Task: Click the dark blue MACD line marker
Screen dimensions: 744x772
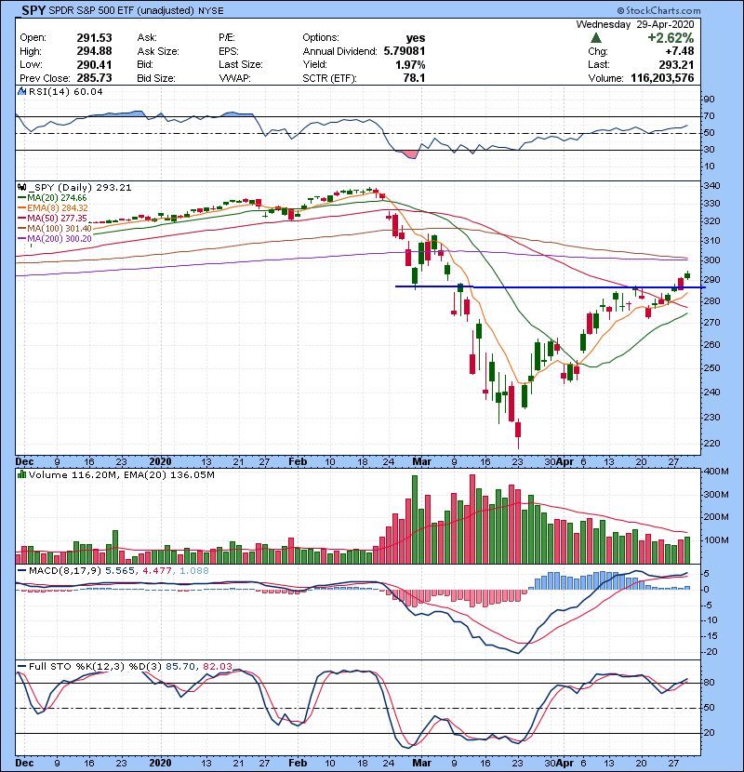Action: click(22, 571)
